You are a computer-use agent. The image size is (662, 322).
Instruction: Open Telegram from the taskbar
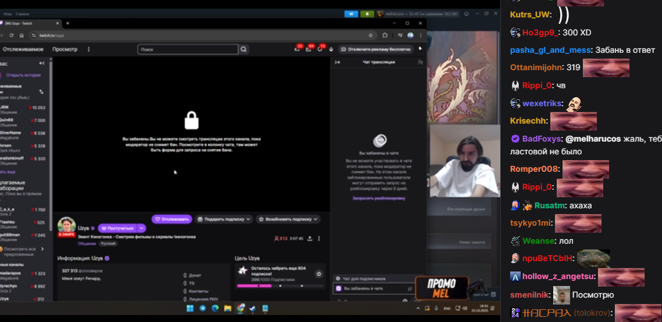[202, 308]
